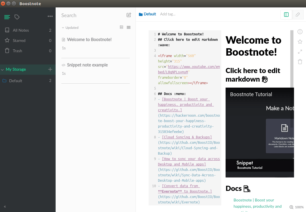
Task: Add a folder with the plus icon
Action: (50, 69)
